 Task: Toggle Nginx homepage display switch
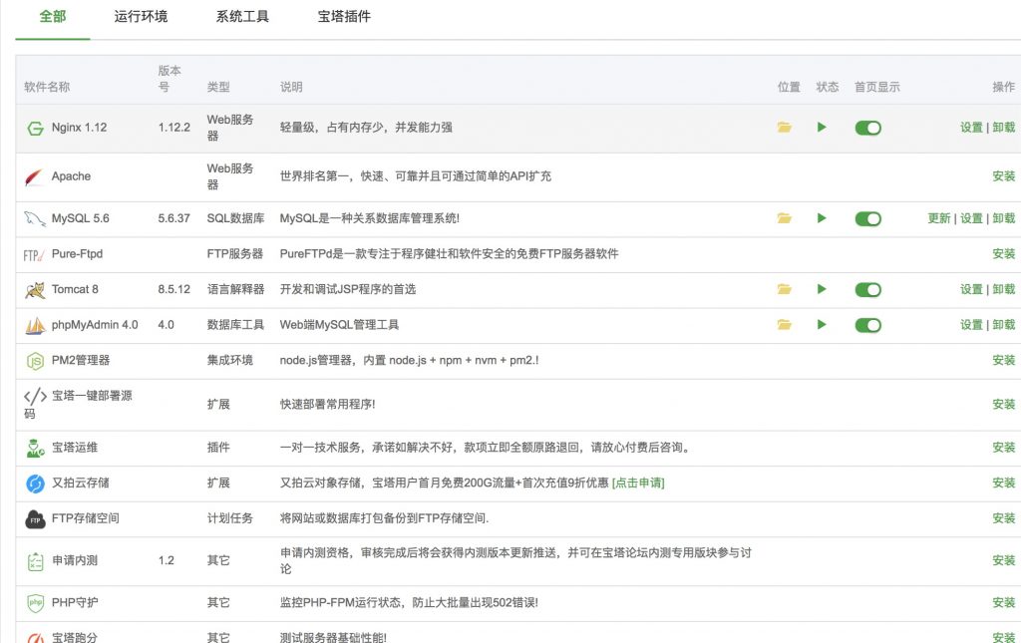pos(867,128)
